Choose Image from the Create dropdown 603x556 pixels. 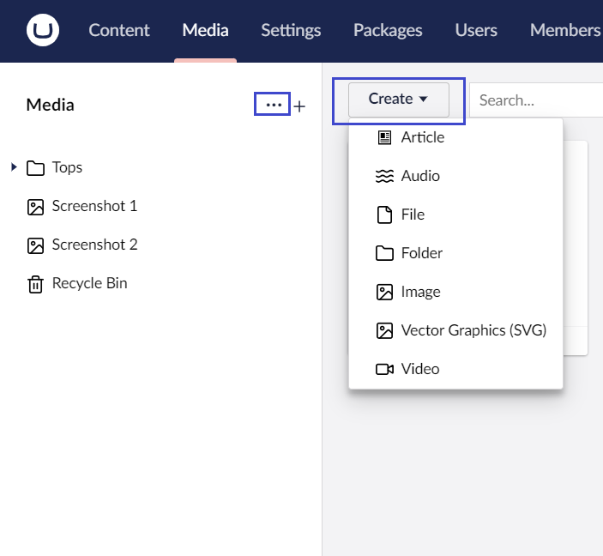(x=420, y=292)
